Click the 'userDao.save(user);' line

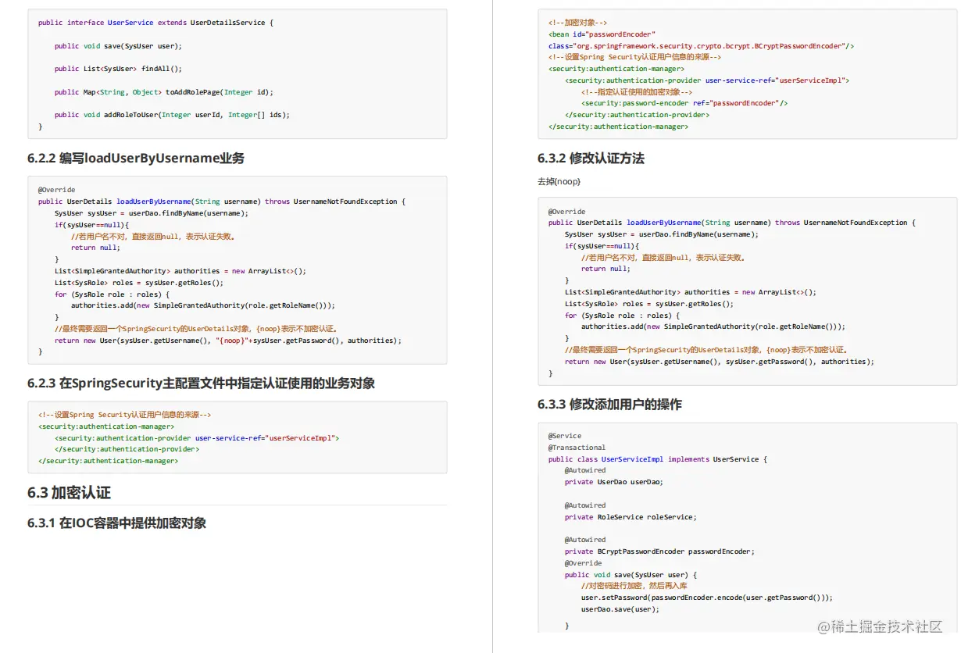pyautogui.click(x=620, y=609)
